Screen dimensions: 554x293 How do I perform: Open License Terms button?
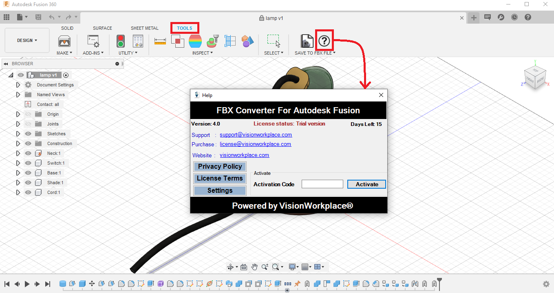(x=220, y=178)
